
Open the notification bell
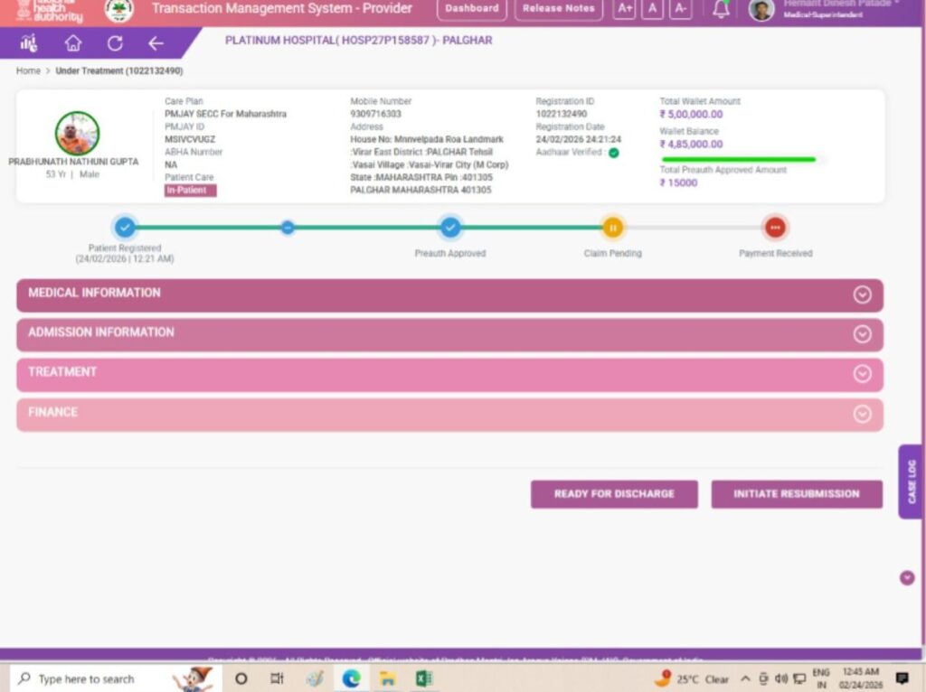pos(721,9)
